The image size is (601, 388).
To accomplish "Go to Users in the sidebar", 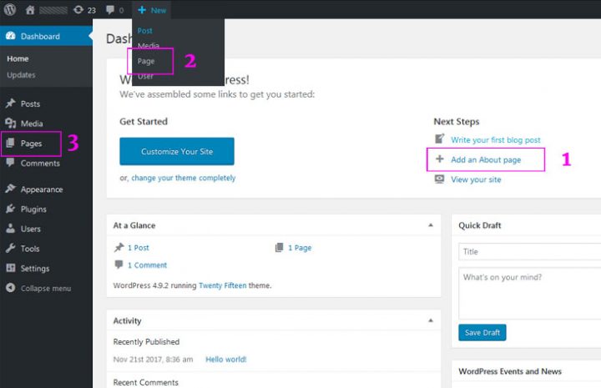I will [x=31, y=229].
